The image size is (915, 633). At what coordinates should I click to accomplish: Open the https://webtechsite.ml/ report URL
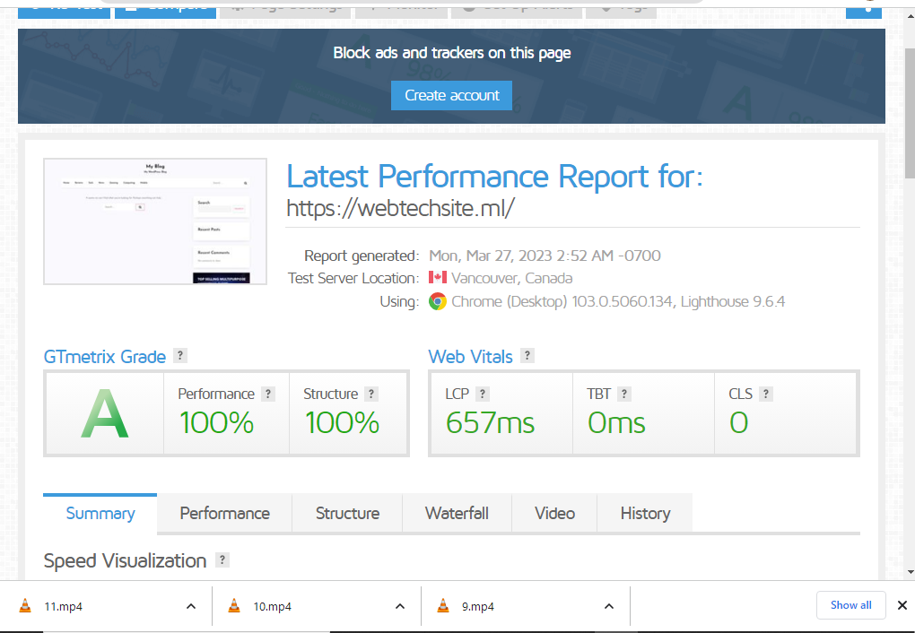pyautogui.click(x=400, y=208)
